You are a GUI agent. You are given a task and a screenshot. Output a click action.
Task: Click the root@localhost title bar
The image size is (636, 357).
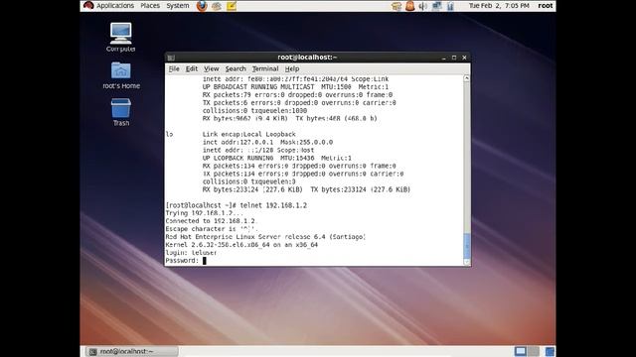[307, 58]
